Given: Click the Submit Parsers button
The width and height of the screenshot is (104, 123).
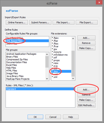Looking at the screenshot, I should (40, 22).
